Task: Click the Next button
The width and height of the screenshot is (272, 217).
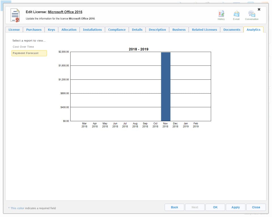Action: (x=195, y=207)
